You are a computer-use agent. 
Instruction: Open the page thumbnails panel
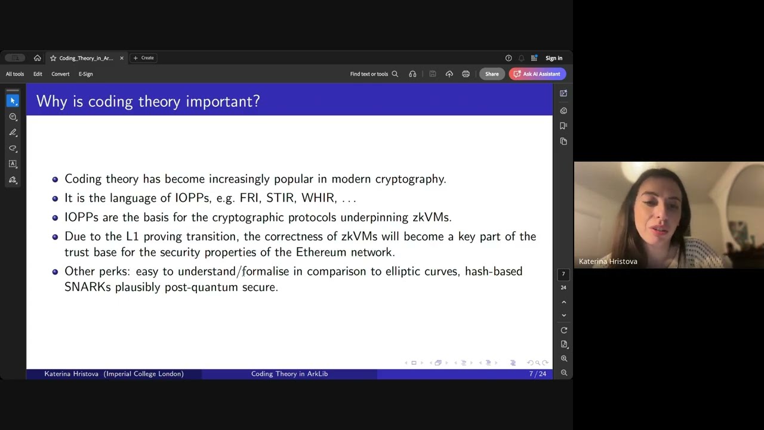tap(563, 142)
